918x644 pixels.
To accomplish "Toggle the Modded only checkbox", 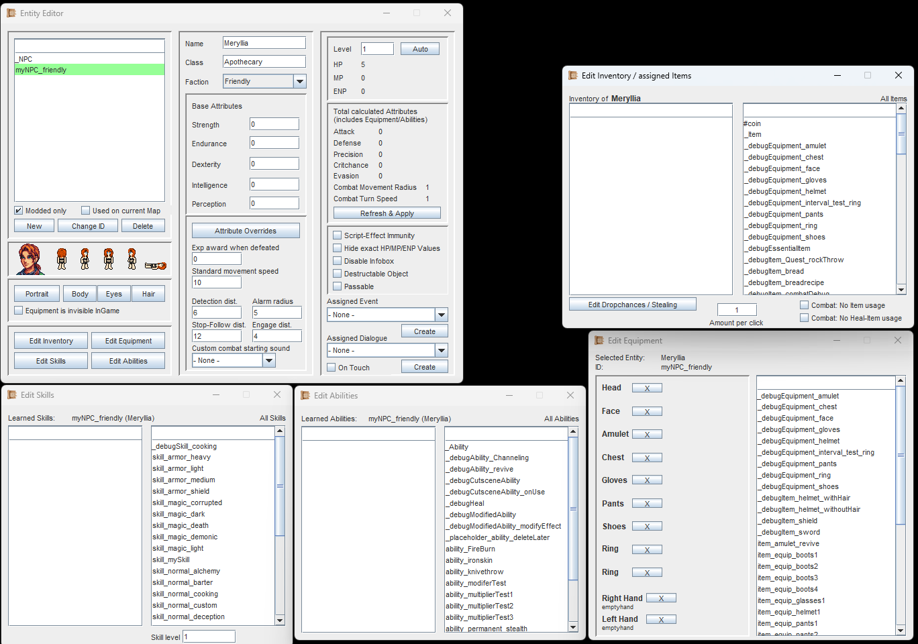I will [x=19, y=211].
